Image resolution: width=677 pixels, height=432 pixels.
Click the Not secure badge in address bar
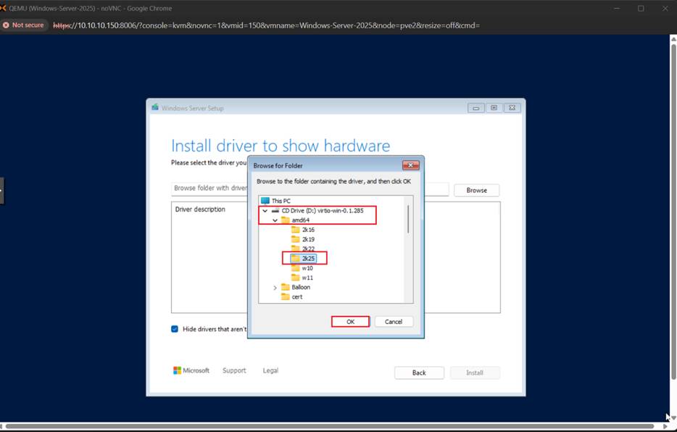[23, 25]
